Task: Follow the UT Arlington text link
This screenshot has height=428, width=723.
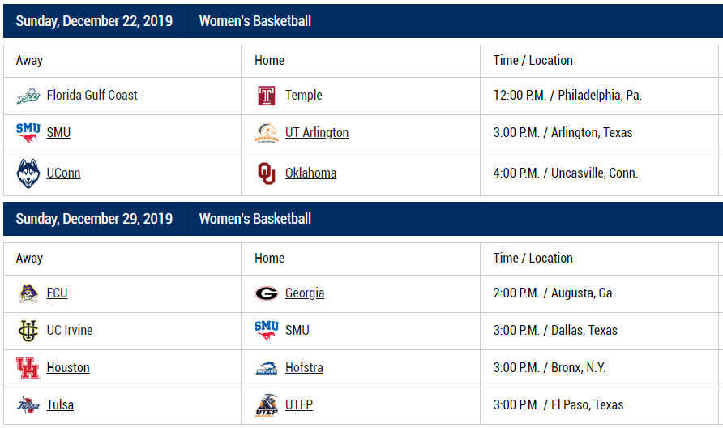Action: (x=316, y=133)
